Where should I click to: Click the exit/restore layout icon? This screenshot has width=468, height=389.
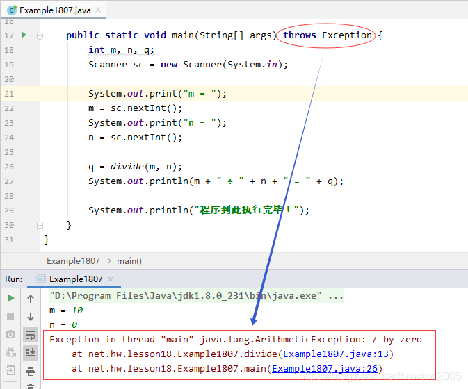point(10,370)
